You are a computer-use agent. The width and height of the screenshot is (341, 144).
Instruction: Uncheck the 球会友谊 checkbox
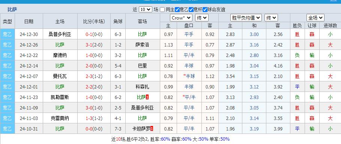[x=205, y=10]
